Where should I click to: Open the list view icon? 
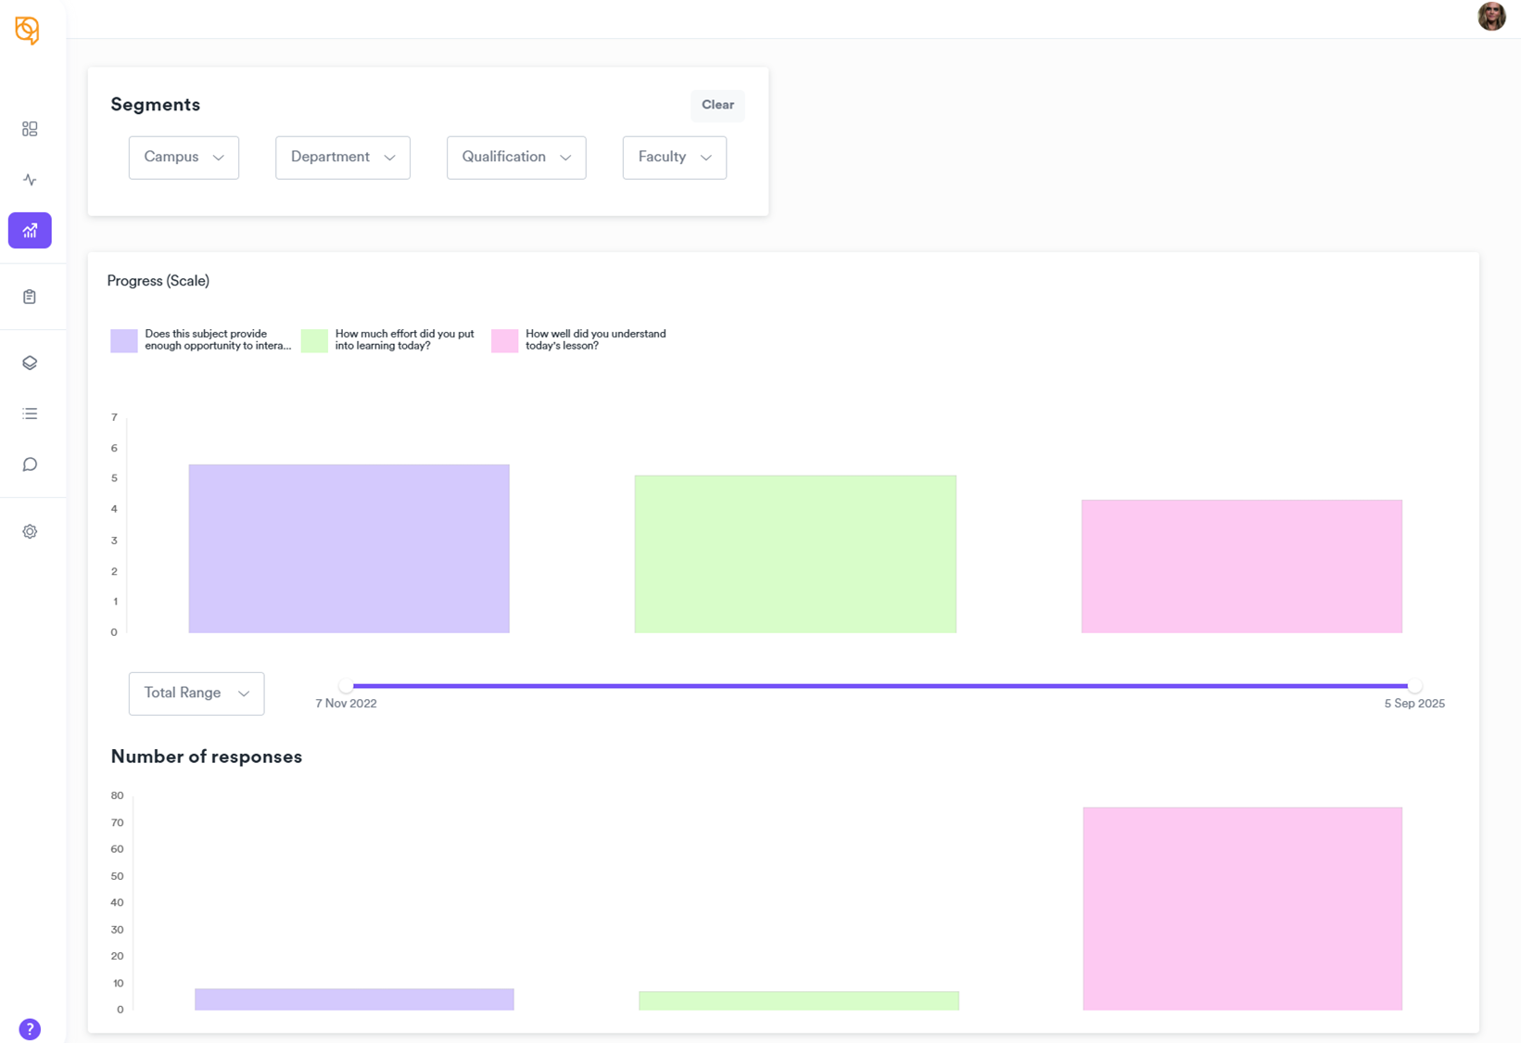click(x=30, y=413)
